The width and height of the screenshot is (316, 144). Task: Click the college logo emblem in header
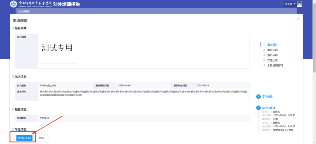coord(13,4)
